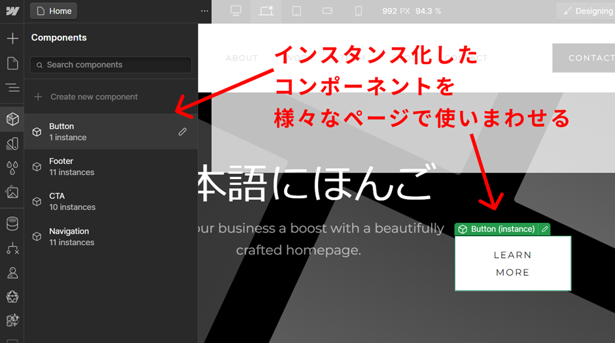Click the CONTACT button on canvas
This screenshot has height=343, width=615.
point(584,58)
